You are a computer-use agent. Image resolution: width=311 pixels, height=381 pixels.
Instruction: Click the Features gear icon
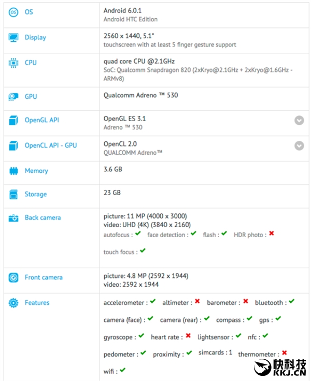13,303
